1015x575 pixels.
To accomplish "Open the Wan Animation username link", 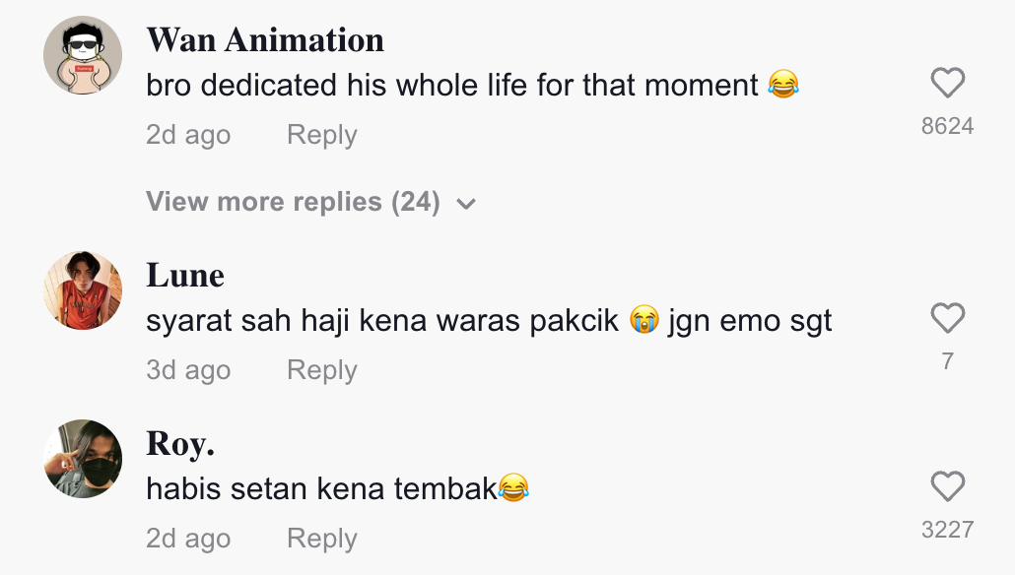I will point(265,40).
